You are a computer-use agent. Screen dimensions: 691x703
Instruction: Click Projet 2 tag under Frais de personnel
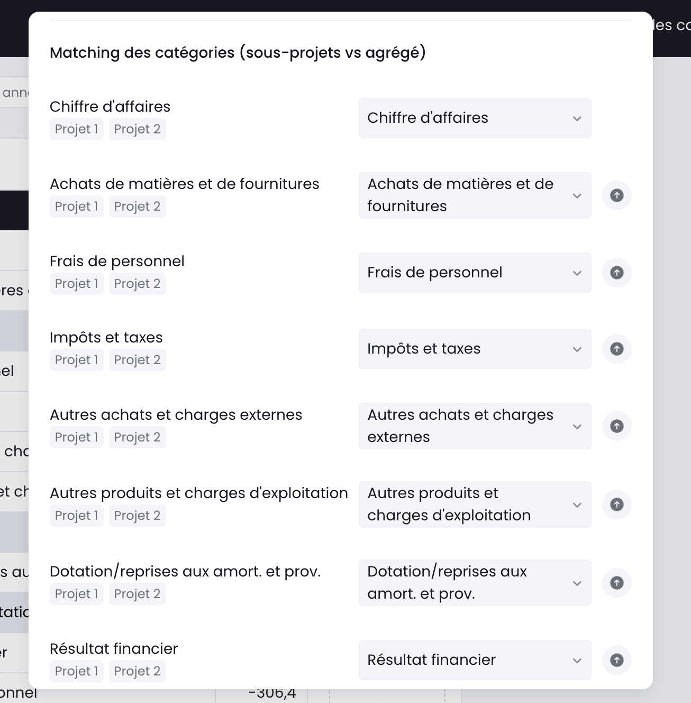(x=138, y=284)
